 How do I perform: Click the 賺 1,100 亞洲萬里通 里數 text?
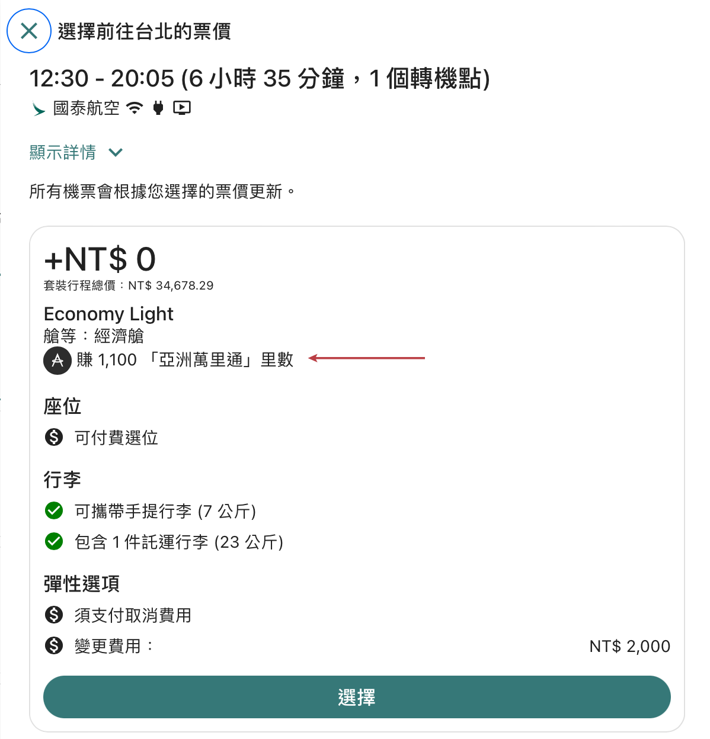tap(185, 359)
